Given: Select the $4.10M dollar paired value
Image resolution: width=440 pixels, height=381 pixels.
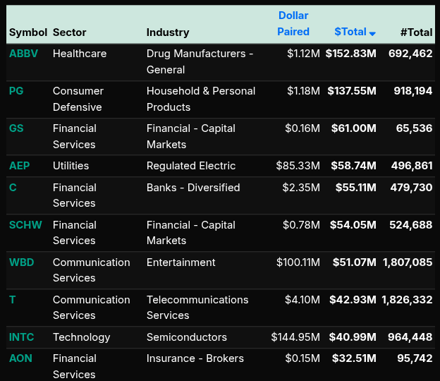Looking at the screenshot, I should click(302, 300).
